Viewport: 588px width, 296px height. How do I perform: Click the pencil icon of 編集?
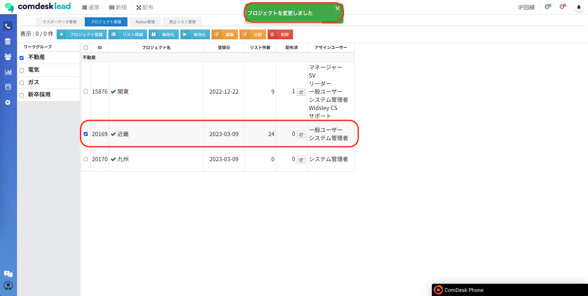click(x=217, y=35)
